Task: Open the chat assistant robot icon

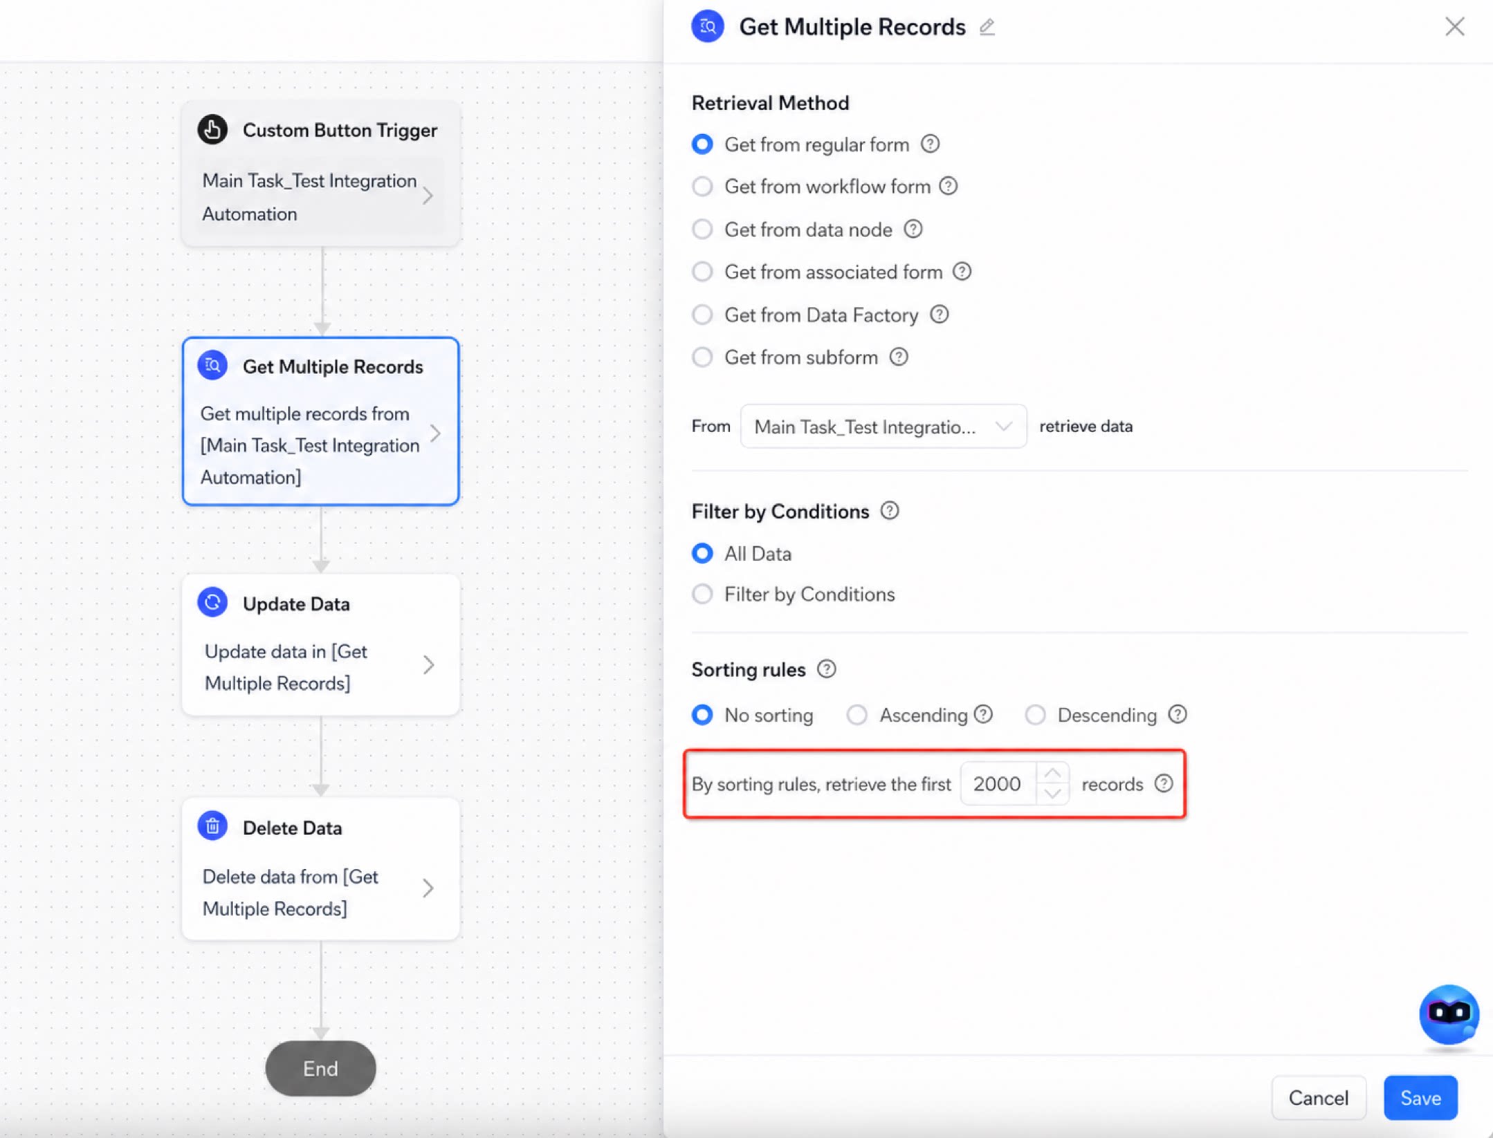Action: pos(1449,1014)
